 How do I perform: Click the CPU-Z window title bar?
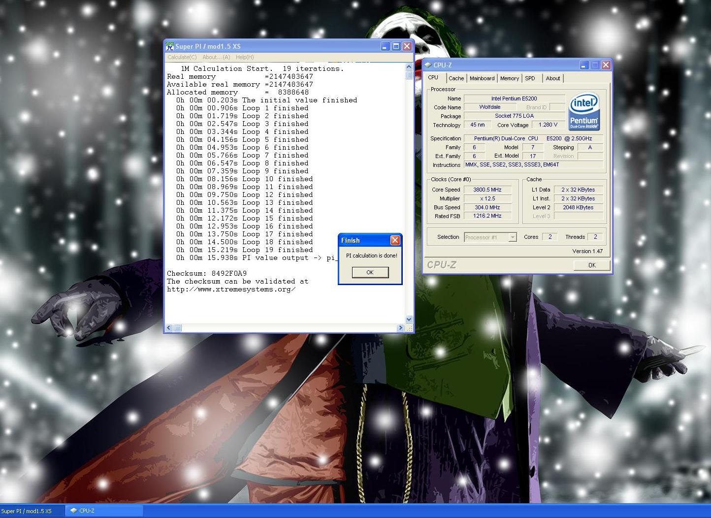[517, 65]
